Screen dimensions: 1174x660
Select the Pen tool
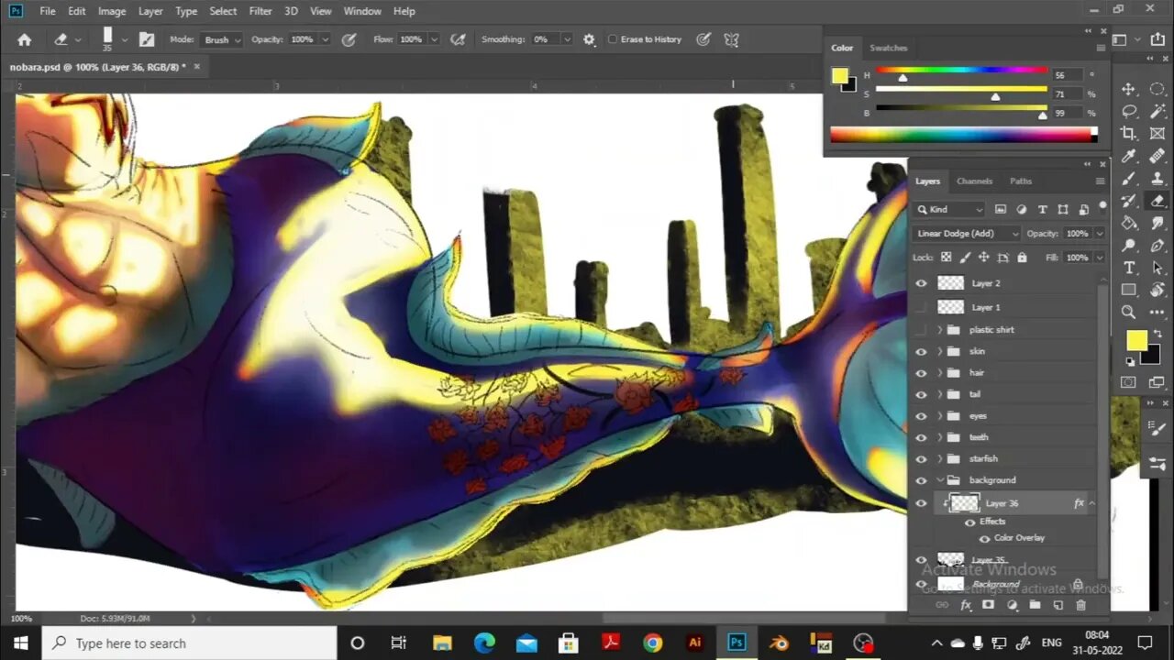(x=1157, y=246)
